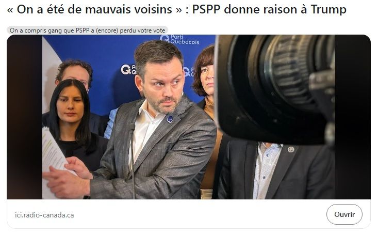378x235 pixels.
Task: Click the word Trump in the headline
Action: tap(328, 9)
